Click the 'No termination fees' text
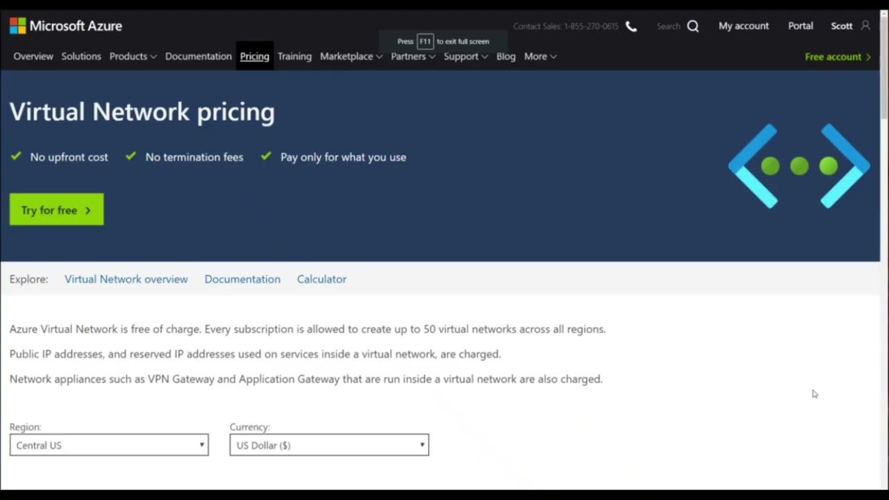 point(194,157)
